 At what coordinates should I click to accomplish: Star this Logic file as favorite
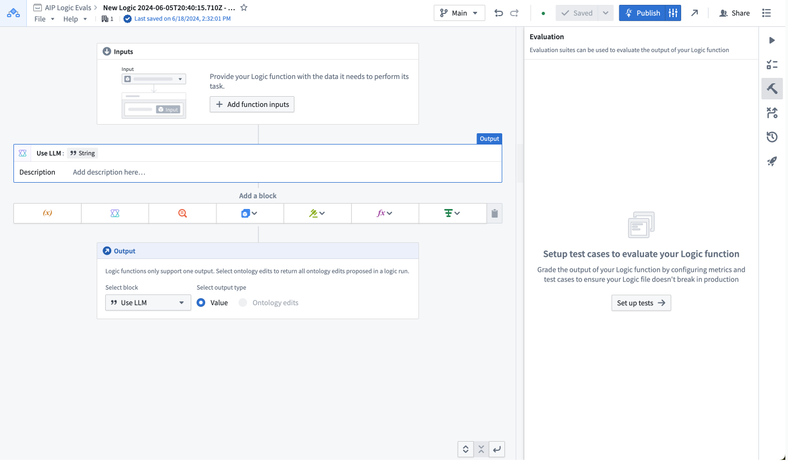[244, 8]
